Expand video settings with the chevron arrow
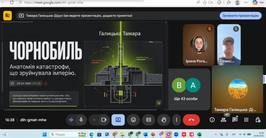 click(94, 120)
